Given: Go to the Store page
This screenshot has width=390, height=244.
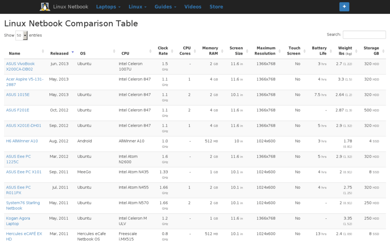Looking at the screenshot, I should point(216,7).
